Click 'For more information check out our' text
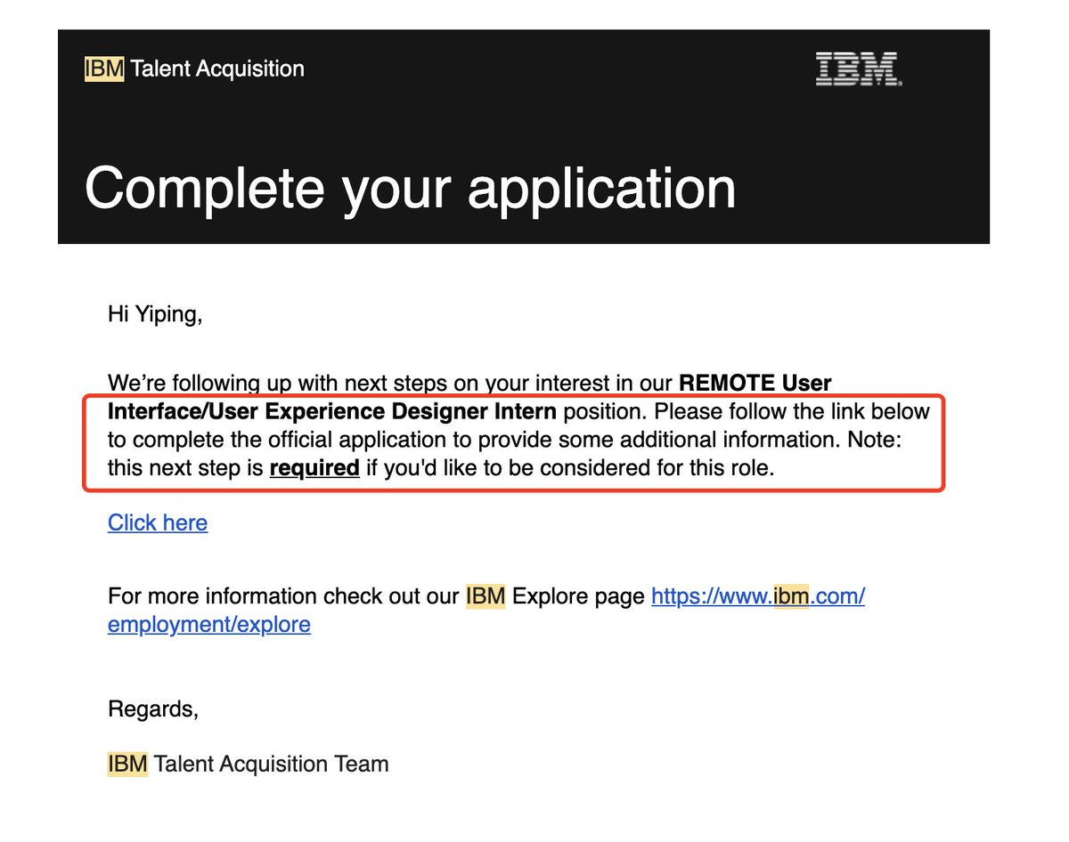Screen dimensions: 1069x842 point(283,596)
